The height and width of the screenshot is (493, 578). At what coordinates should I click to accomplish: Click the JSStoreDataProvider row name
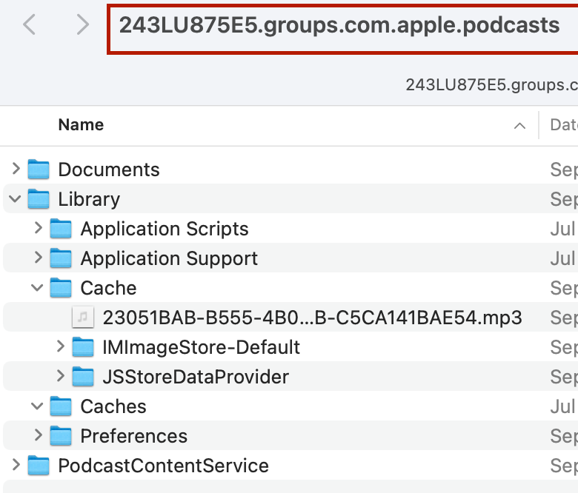click(196, 377)
